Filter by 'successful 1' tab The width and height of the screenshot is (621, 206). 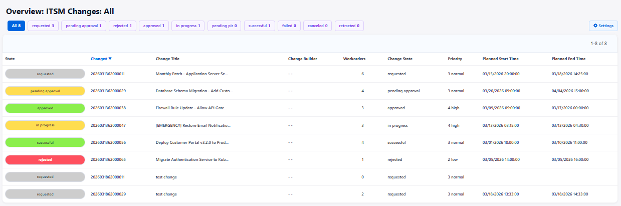pos(260,26)
